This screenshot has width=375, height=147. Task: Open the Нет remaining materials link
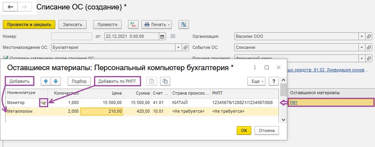point(294,102)
